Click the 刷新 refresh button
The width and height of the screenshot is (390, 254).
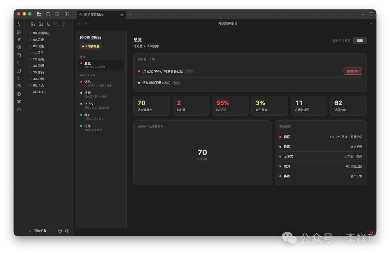[360, 40]
